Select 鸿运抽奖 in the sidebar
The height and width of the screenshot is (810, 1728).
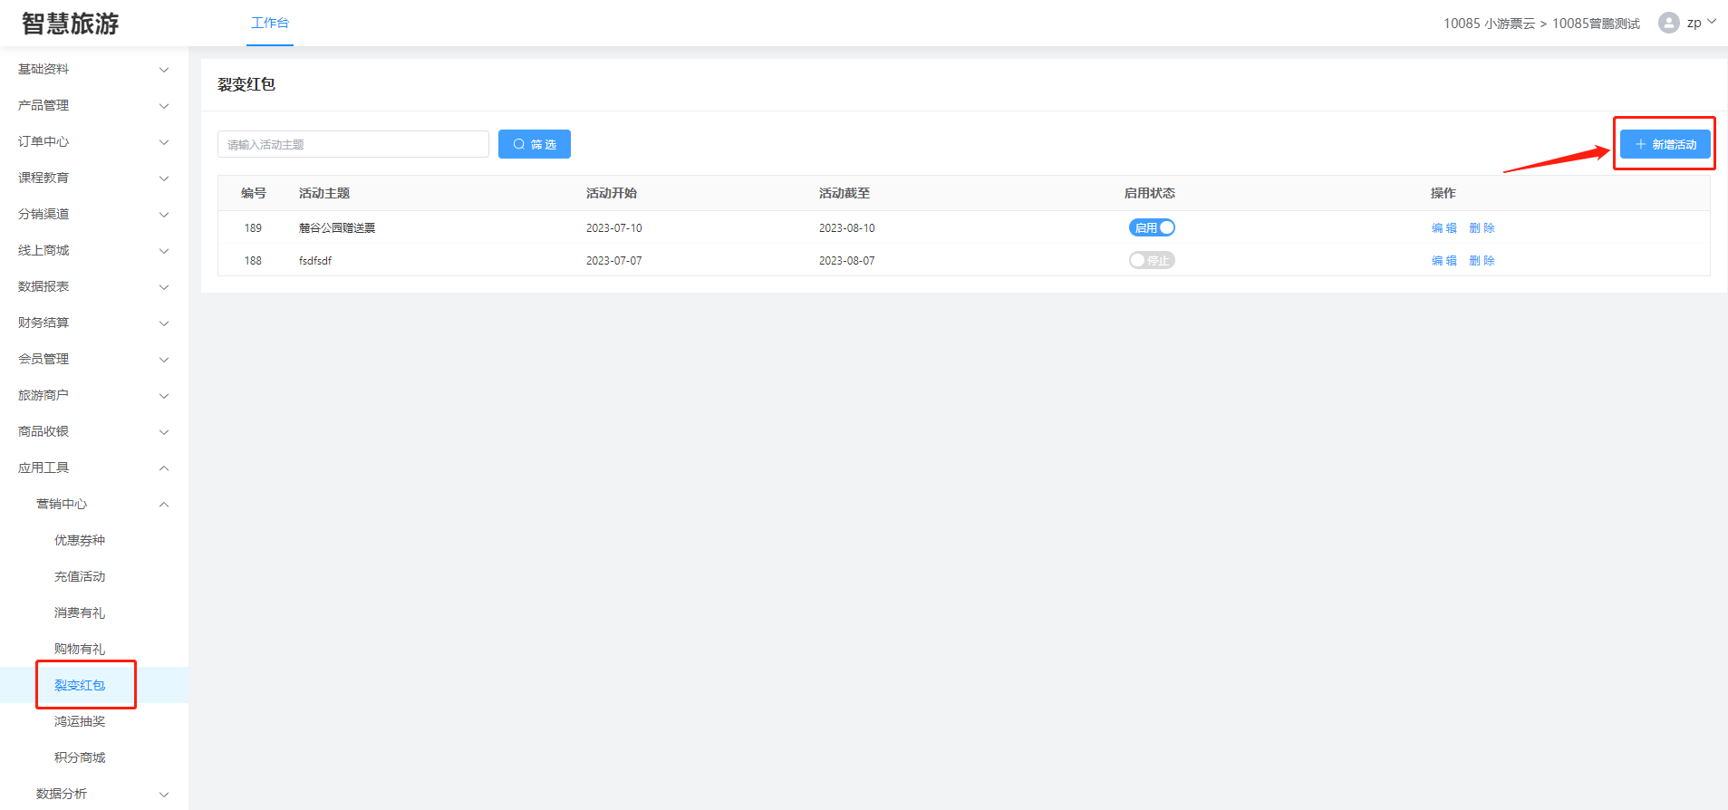(x=80, y=721)
